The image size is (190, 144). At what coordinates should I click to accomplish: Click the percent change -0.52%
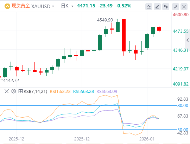[123, 6]
